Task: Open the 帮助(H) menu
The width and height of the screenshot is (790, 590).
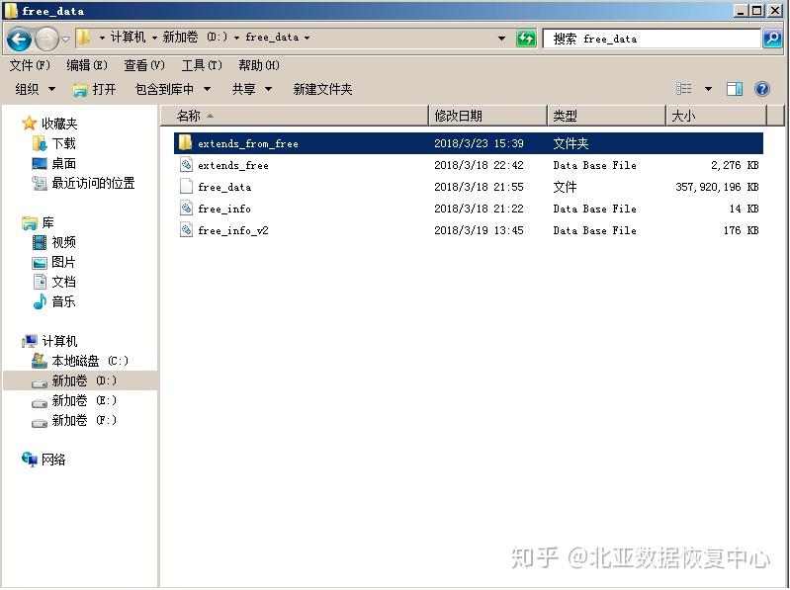Action: click(259, 65)
